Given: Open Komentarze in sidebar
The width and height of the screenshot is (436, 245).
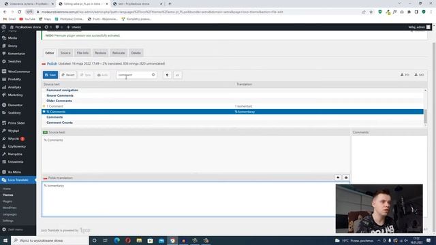Looking at the screenshot, I should pyautogui.click(x=16, y=54).
